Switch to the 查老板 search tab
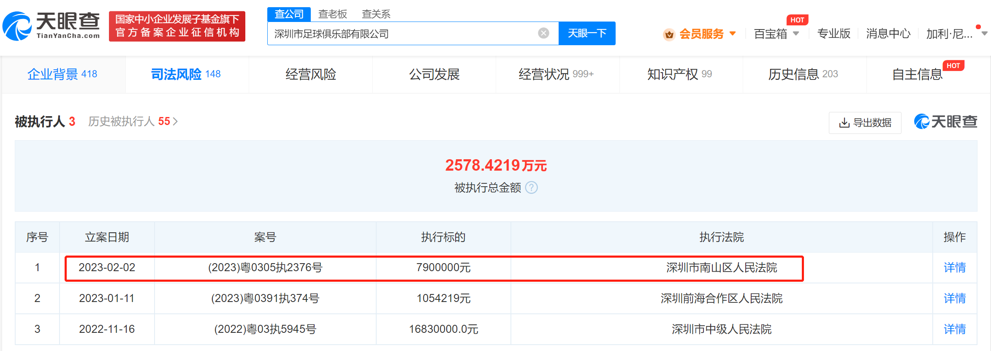This screenshot has height=351, width=991. (332, 14)
